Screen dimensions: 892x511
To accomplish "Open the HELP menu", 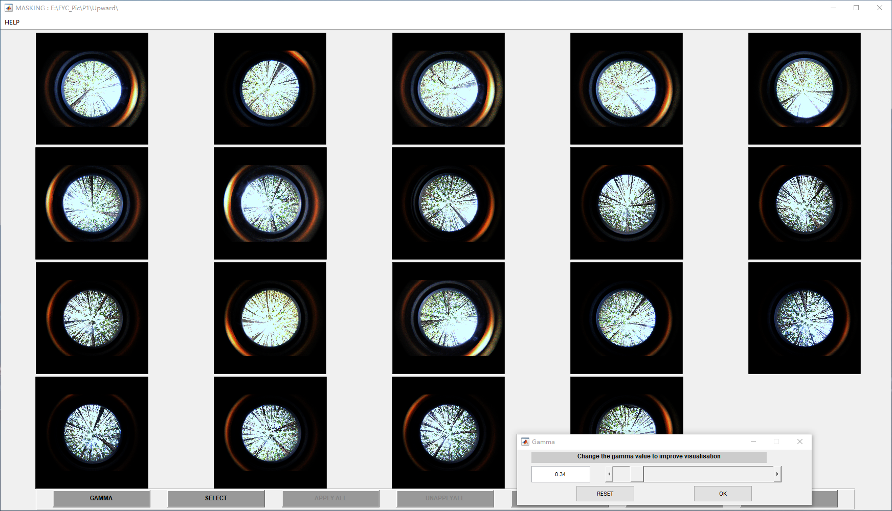I will [x=12, y=22].
